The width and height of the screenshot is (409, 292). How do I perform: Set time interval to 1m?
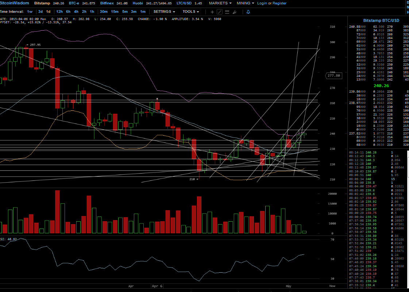click(143, 11)
